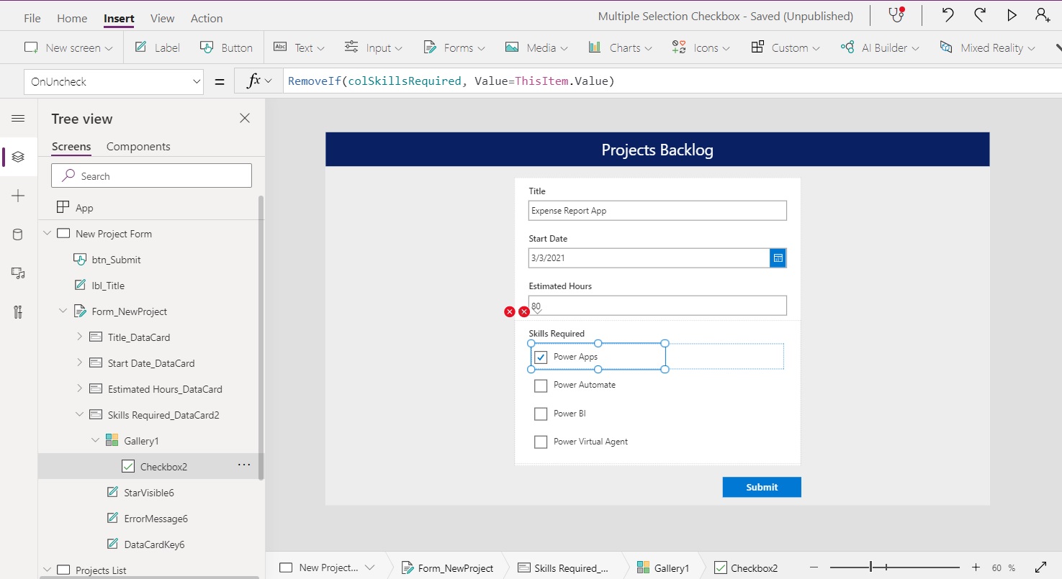The height and width of the screenshot is (579, 1062).
Task: Adjust the zoom slider at the bottom
Action: (870, 567)
